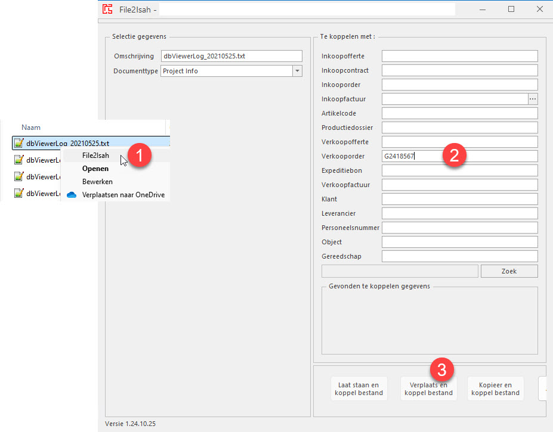The width and height of the screenshot is (553, 432).
Task: Focus the Inkoopcontract input field
Action: (x=459, y=70)
